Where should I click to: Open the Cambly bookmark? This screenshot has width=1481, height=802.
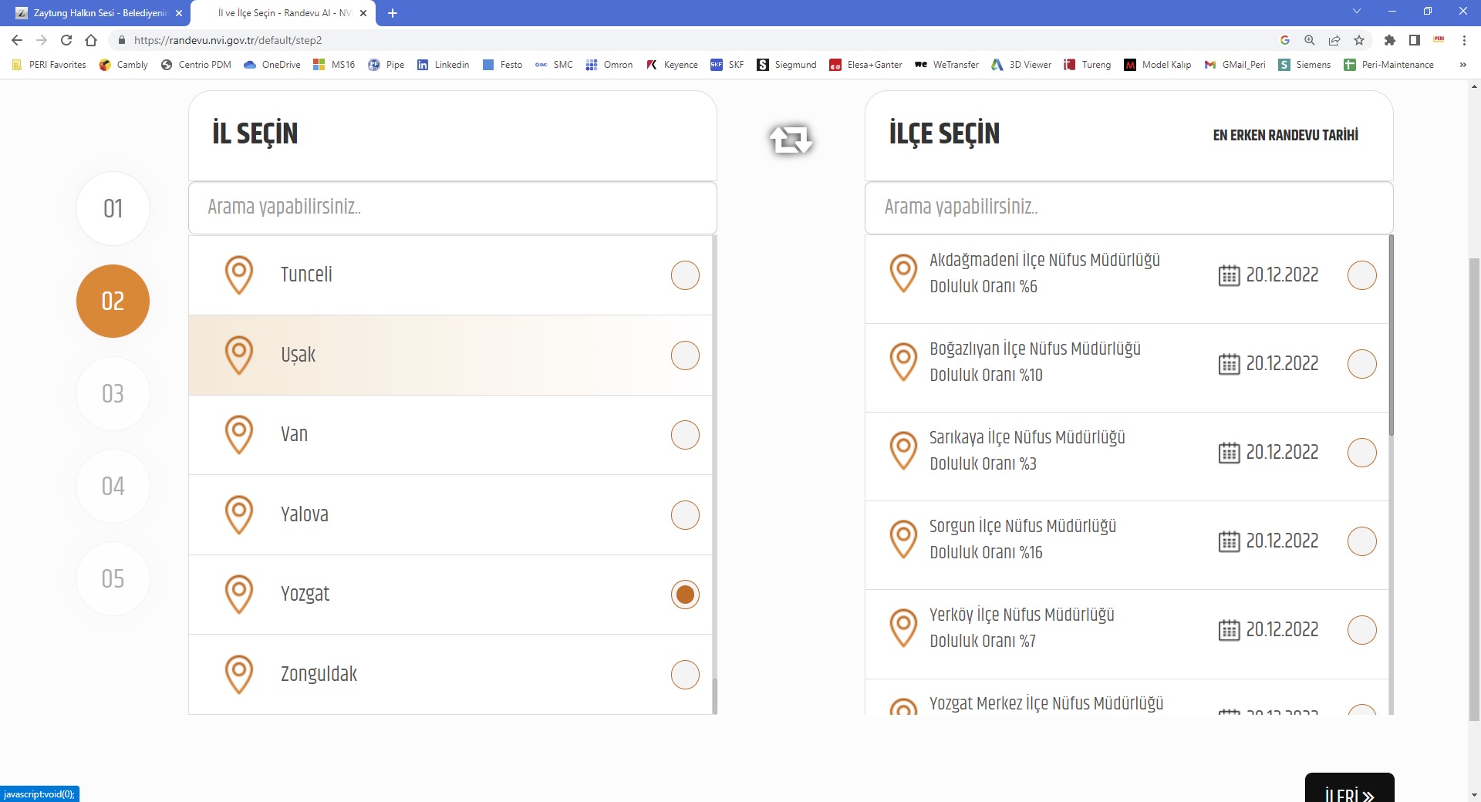pyautogui.click(x=123, y=65)
